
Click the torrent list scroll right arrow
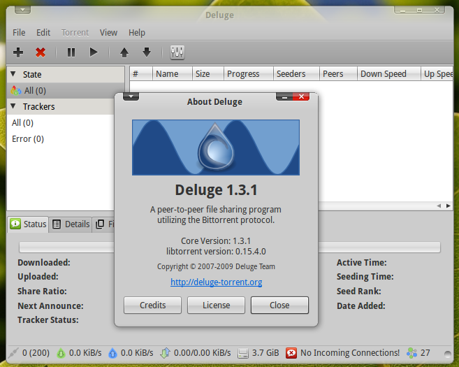(x=448, y=206)
